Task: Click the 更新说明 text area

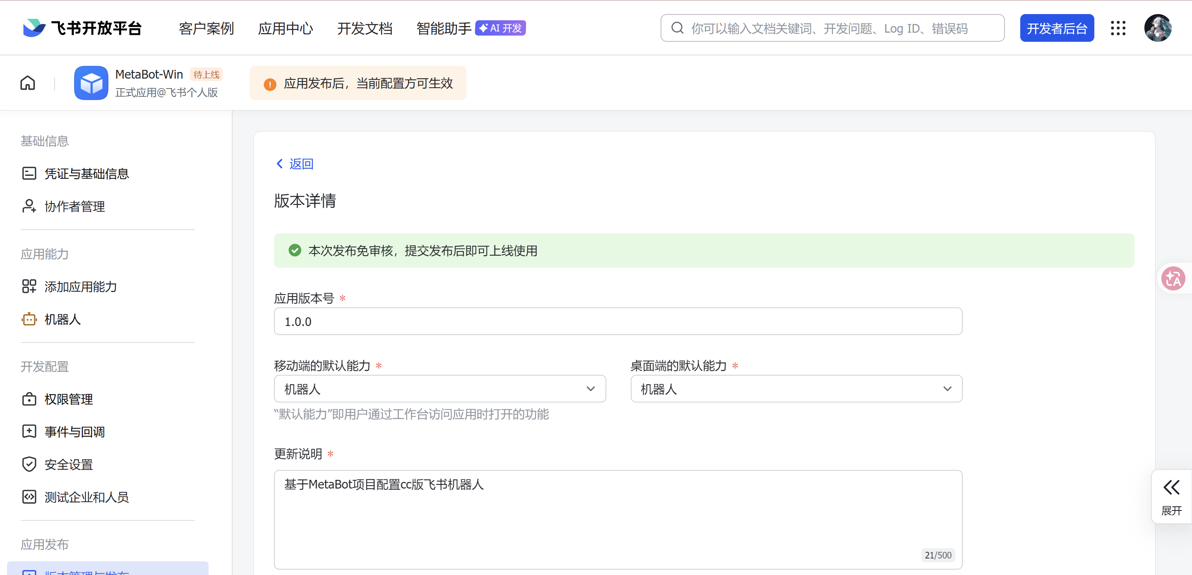Action: (x=618, y=519)
